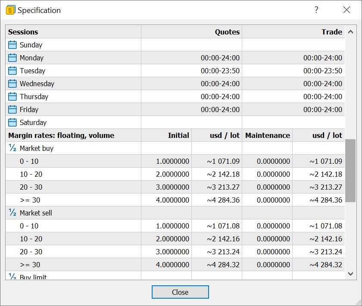
Task: Click the Friday calendar icon
Action: (12, 109)
